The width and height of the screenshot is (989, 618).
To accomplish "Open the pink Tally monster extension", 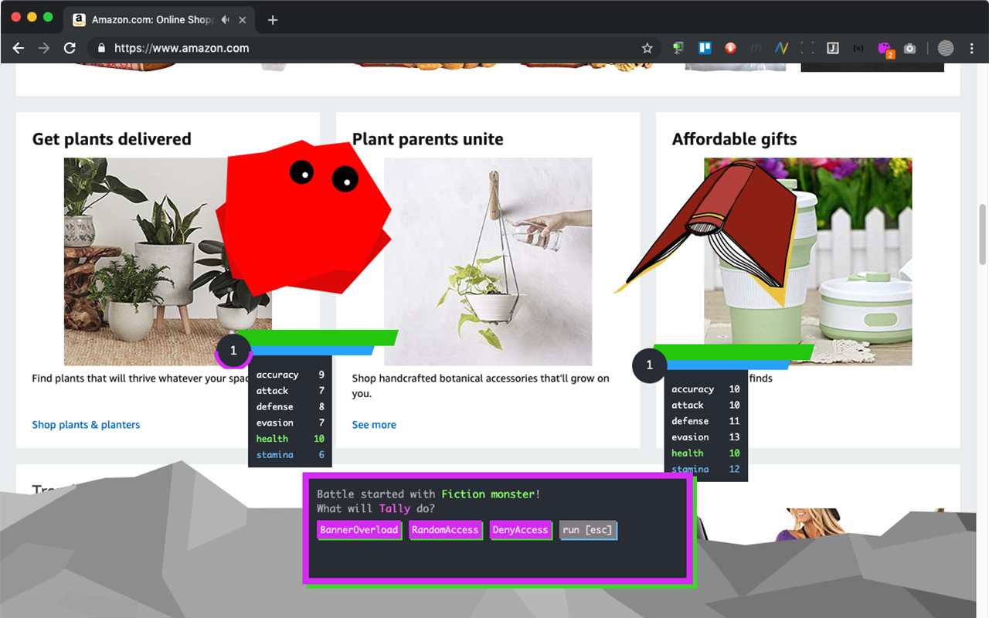I will point(885,49).
